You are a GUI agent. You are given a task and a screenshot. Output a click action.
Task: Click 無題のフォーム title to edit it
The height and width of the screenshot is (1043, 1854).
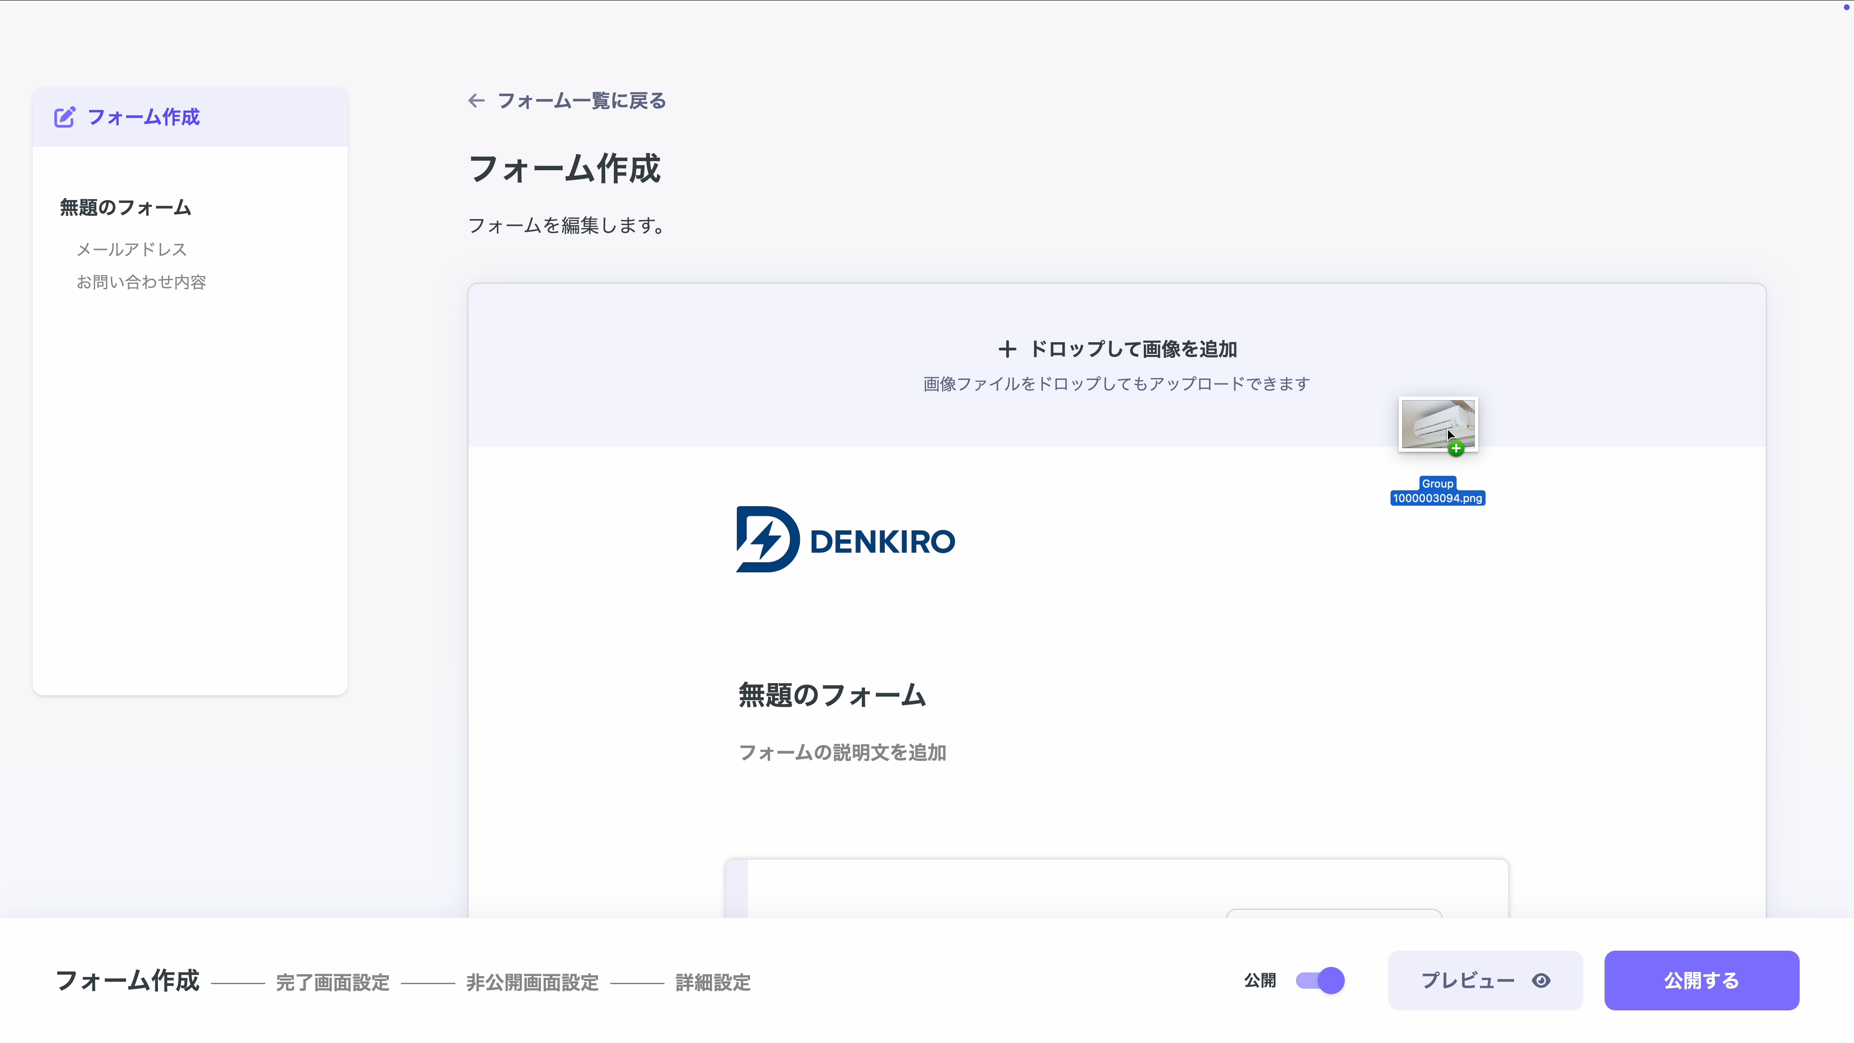click(832, 695)
